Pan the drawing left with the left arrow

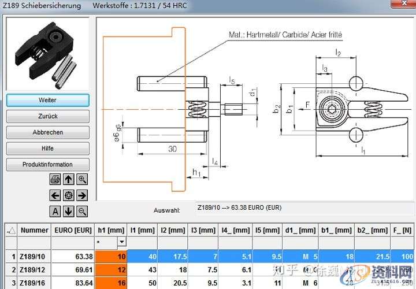(55, 195)
